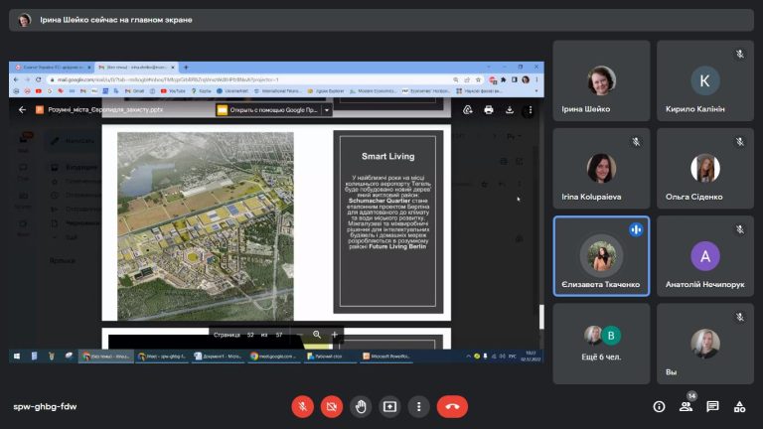Hang up with the red leave call button
Image resolution: width=763 pixels, height=429 pixels.
click(453, 406)
